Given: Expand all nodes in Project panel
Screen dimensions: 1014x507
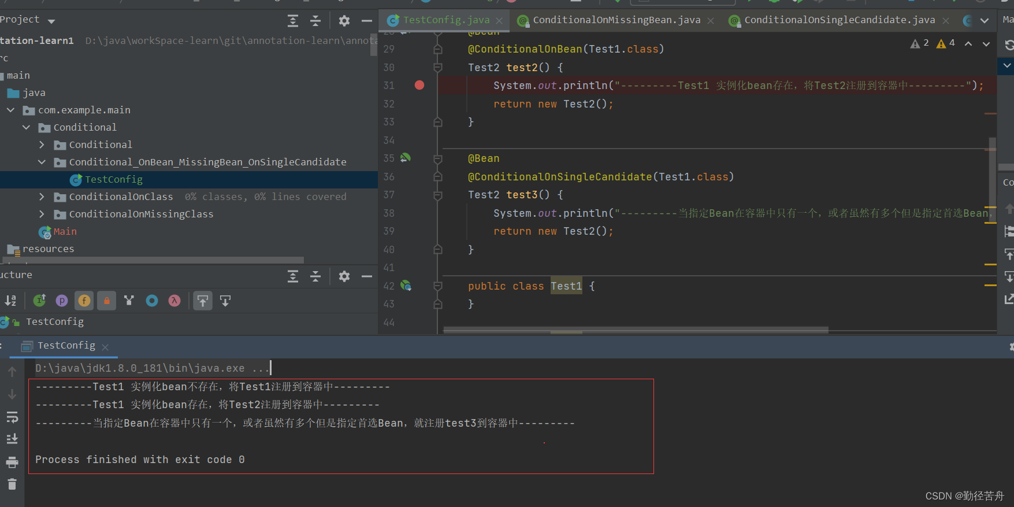Looking at the screenshot, I should tap(293, 21).
